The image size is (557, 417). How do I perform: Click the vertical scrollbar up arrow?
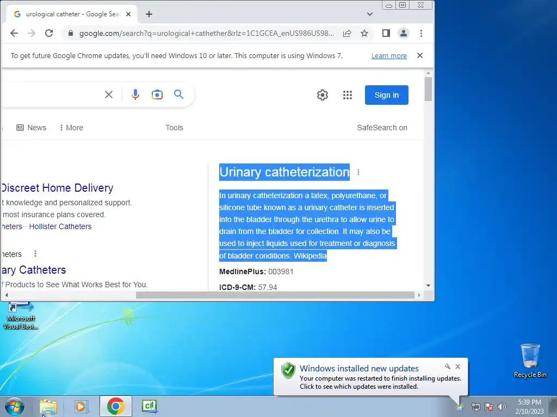(x=429, y=73)
